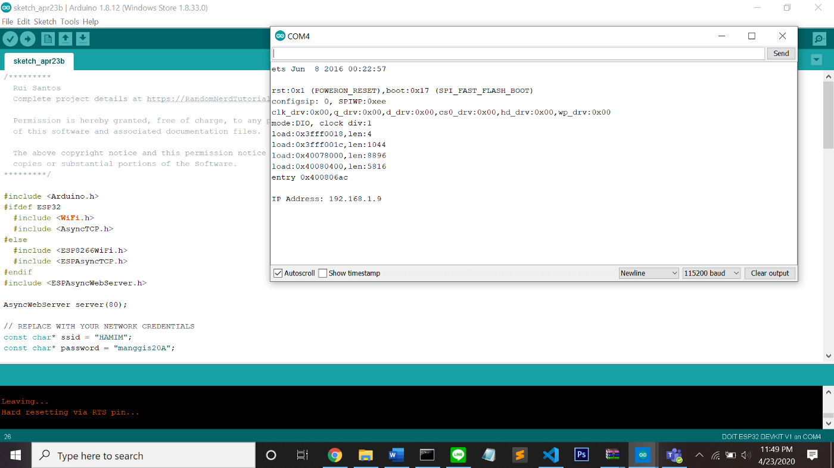Open Visual Studio Code from the taskbar
Image resolution: width=834 pixels, height=468 pixels.
tap(550, 455)
